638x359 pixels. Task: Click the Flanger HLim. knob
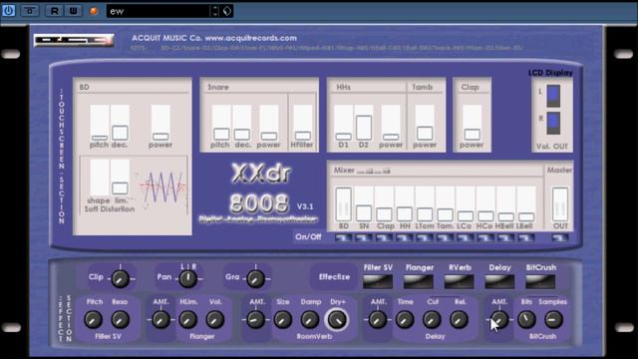(x=188, y=320)
